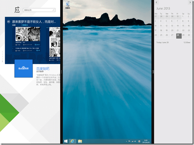Click the 12:30 AM time in calendar

pos(187,42)
